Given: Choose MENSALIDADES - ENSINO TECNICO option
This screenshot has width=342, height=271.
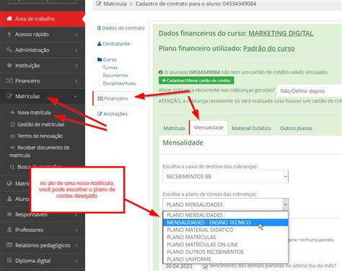Looking at the screenshot, I should 225,223.
